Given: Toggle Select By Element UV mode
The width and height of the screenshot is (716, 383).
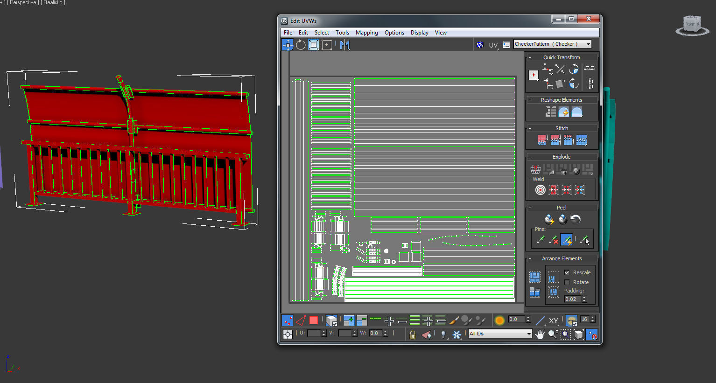Looking at the screenshot, I should [x=331, y=320].
